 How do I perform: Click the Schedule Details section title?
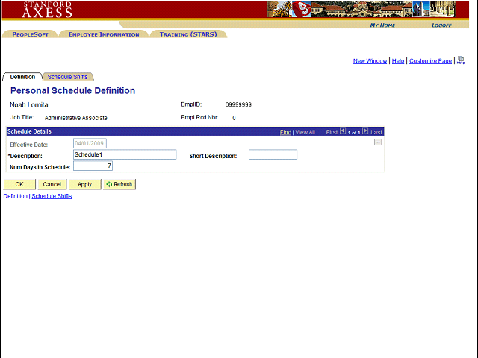[x=29, y=131]
